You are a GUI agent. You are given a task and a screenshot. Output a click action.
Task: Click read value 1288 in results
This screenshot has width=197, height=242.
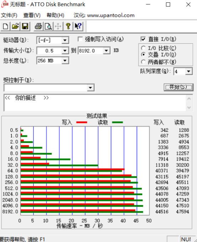tap(184, 130)
